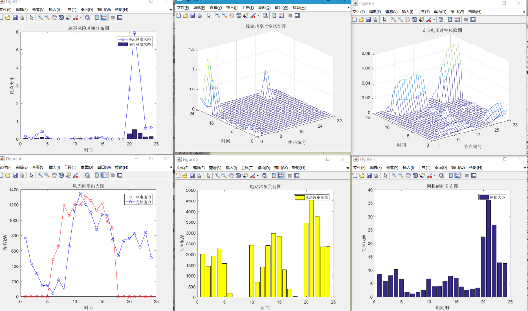Screen dimensions: 528x311
Task: Toggle Insert Legend in Figure 3 toolbar
Action: [x=457, y=19]
